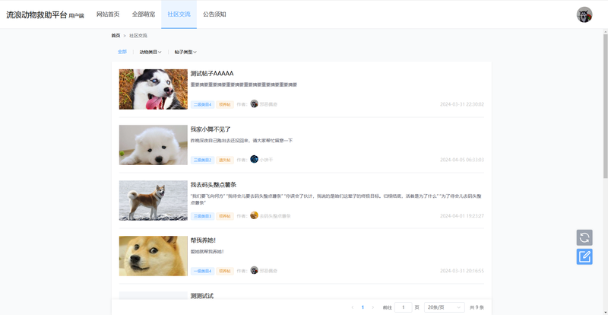Click summary text 爱她就帮我养她!

point(207,252)
